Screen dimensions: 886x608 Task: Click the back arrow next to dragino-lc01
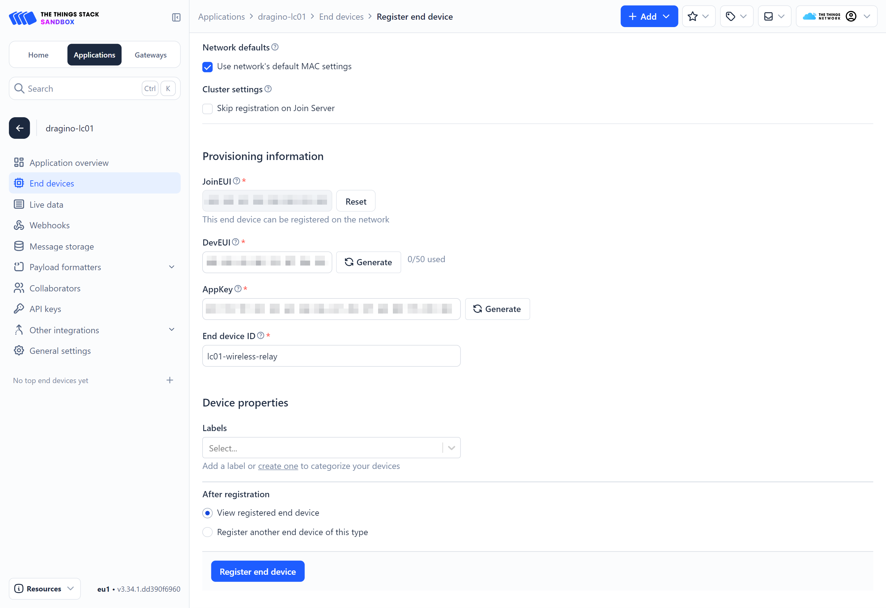(19, 128)
